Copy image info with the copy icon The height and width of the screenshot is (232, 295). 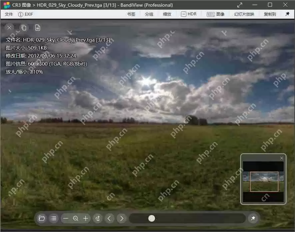pyautogui.click(x=24, y=28)
